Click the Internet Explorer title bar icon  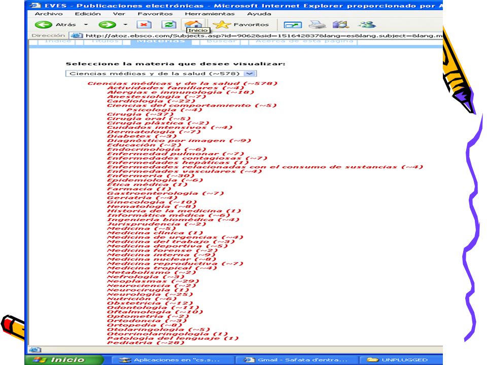[36, 5]
